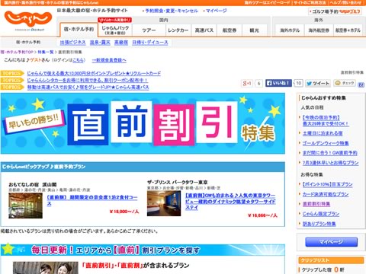
Task: Click the ヘルプ/問い合わせ top link
Action: pos(345,2)
